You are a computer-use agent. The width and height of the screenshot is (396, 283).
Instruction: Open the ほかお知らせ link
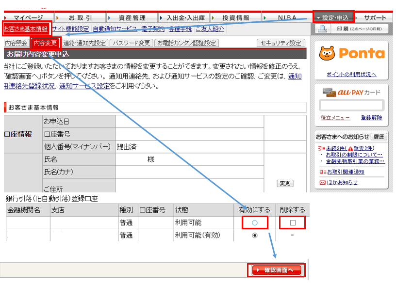pyautogui.click(x=343, y=183)
